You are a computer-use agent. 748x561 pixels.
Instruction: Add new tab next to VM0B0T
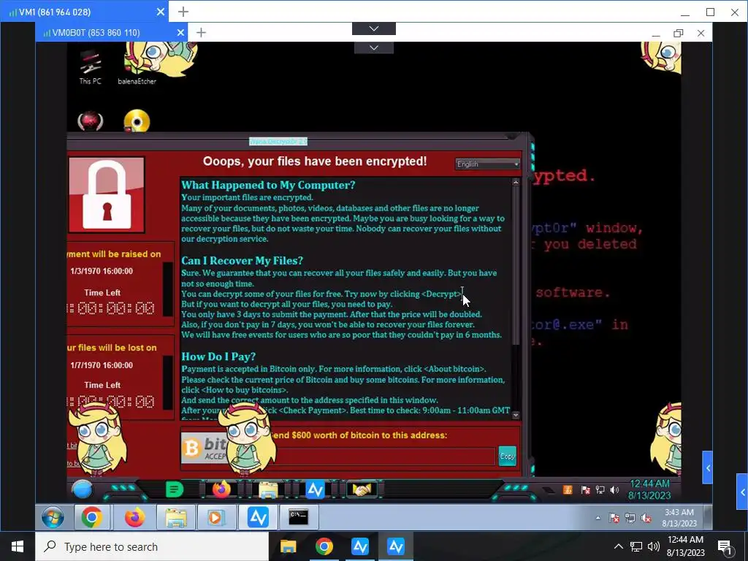[201, 32]
